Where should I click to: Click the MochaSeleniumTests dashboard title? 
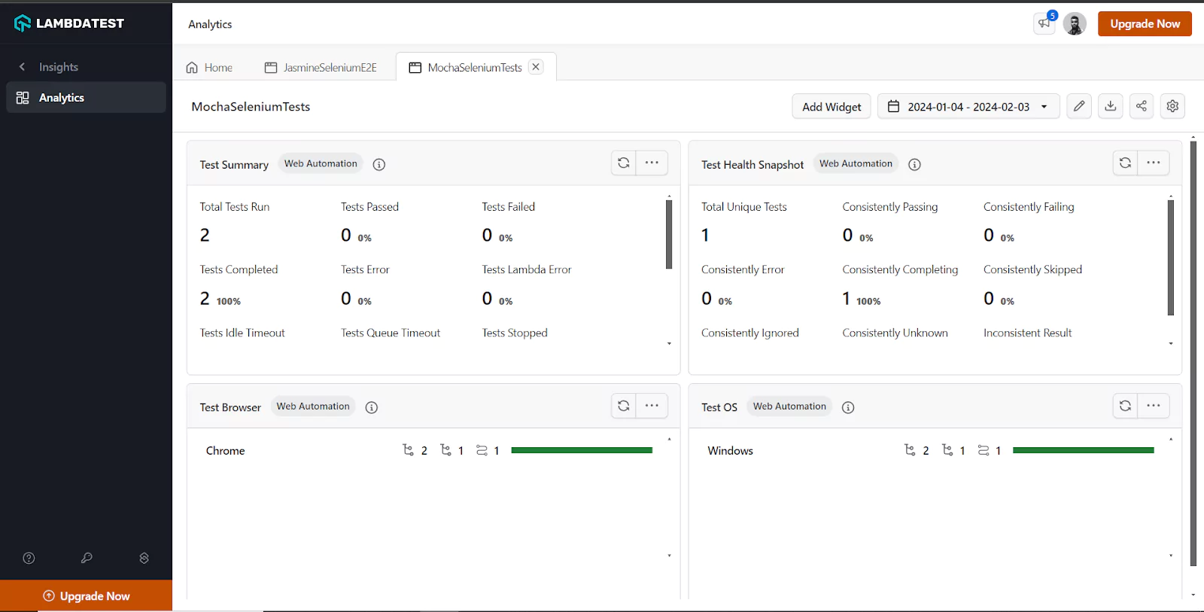click(x=251, y=107)
